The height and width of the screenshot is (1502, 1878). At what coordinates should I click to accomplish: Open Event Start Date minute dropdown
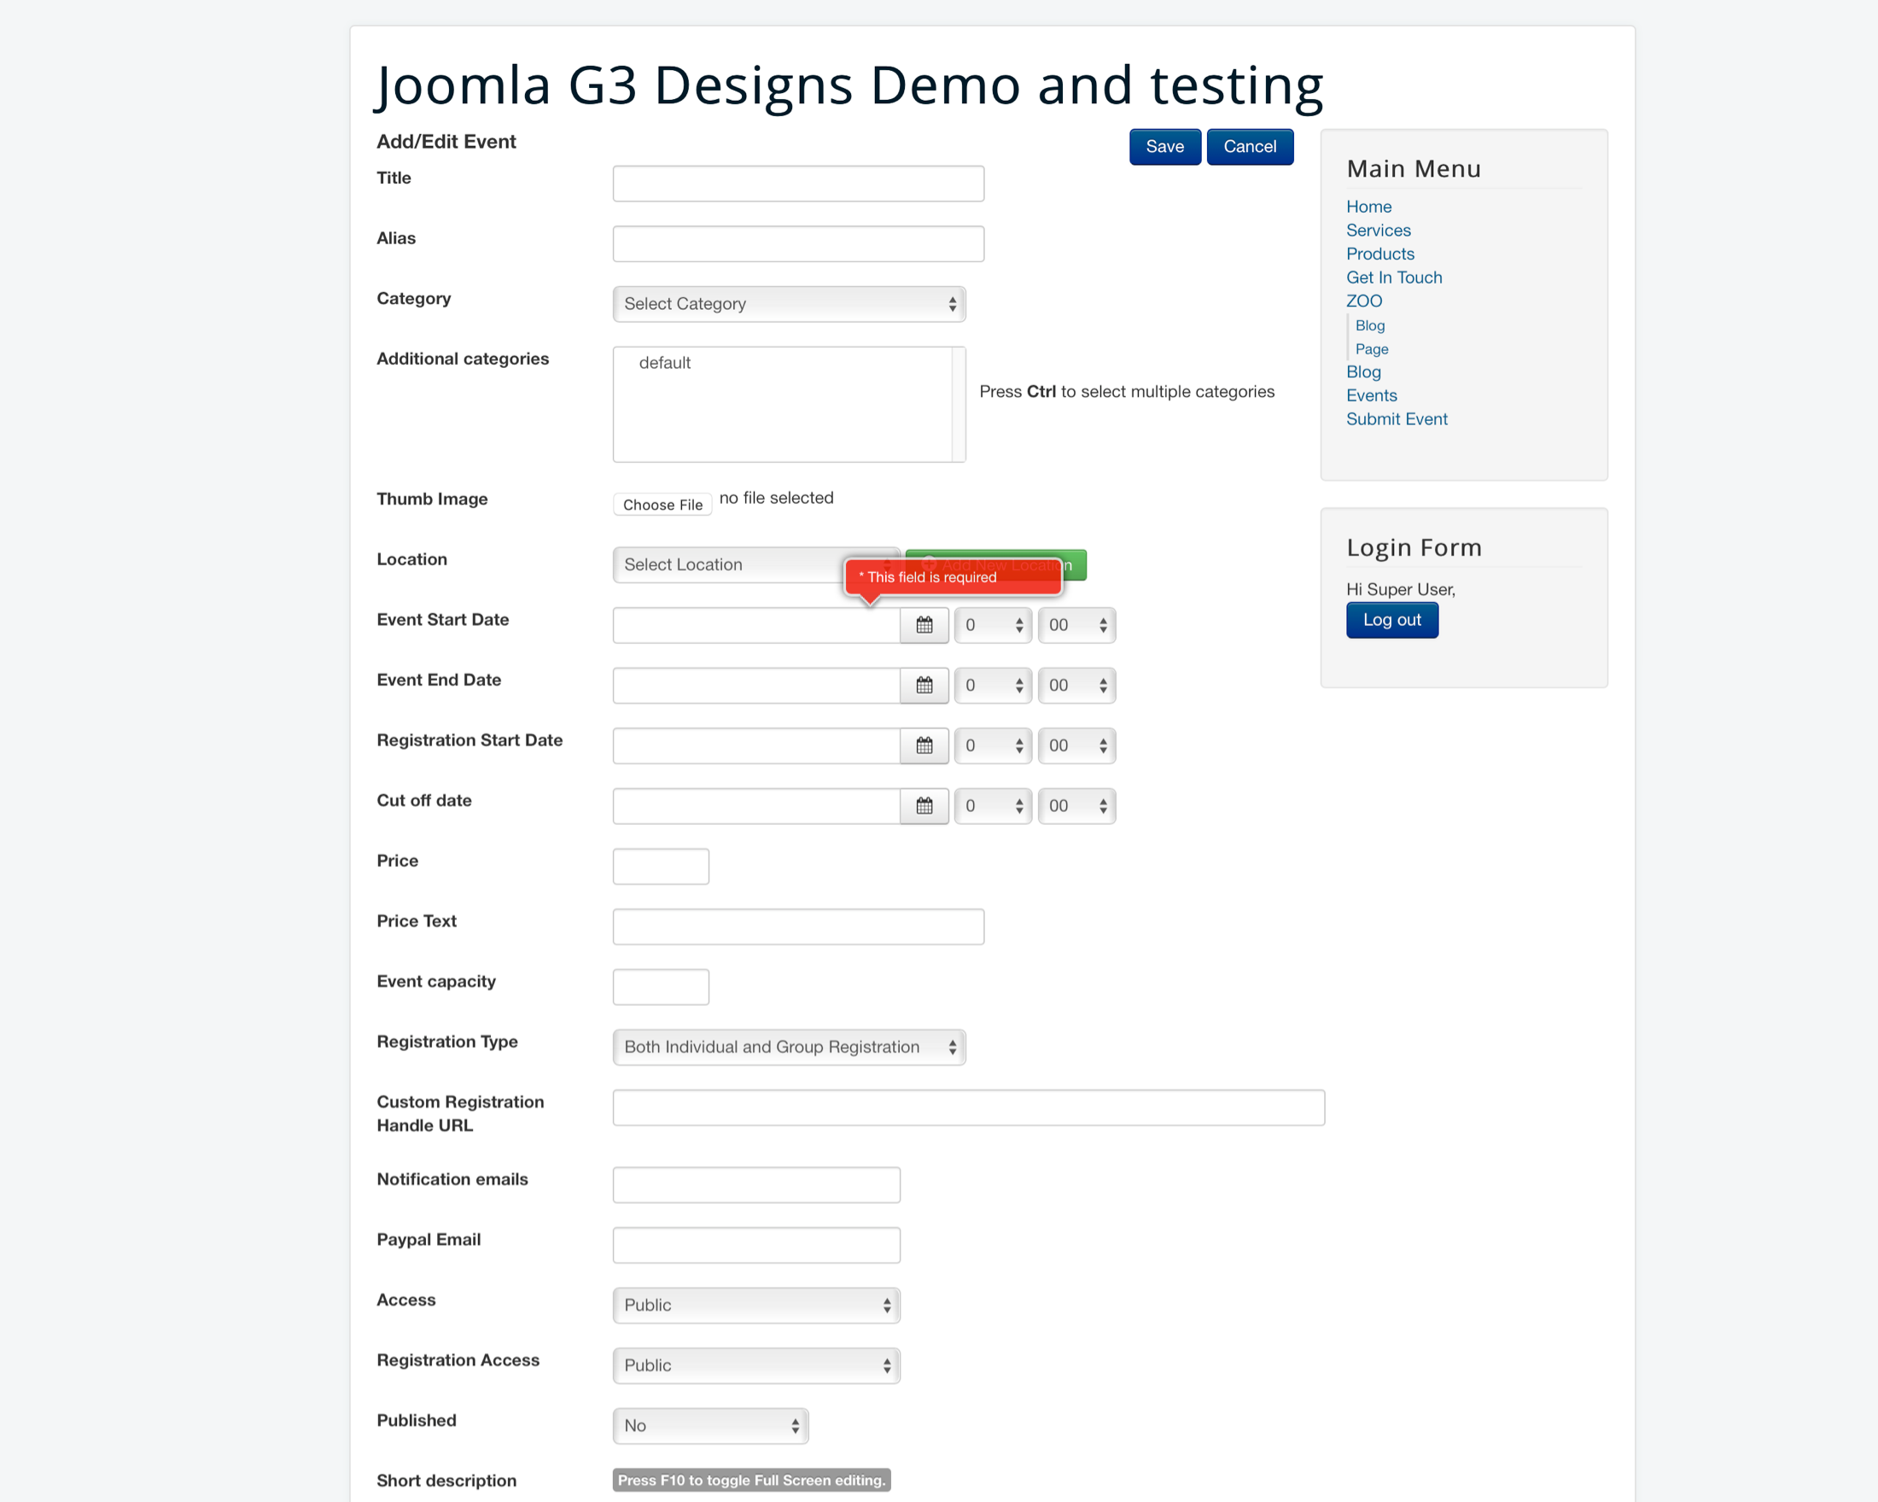(x=1076, y=625)
